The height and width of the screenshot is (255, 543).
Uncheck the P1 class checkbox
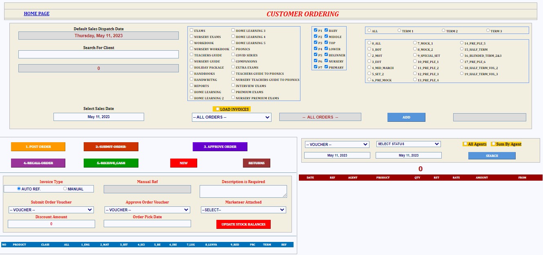[x=315, y=30]
